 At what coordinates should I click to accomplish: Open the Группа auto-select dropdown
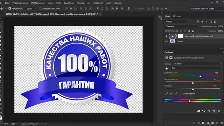coord(30,8)
